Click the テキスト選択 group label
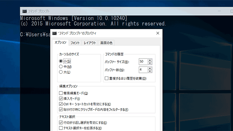The image size is (233, 131). (x=67, y=117)
